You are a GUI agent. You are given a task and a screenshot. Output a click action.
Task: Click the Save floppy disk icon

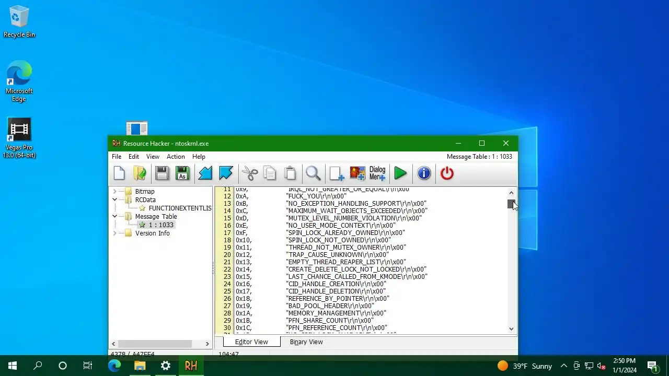pyautogui.click(x=162, y=173)
